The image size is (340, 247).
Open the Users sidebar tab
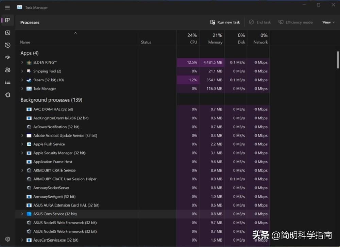pyautogui.click(x=7, y=70)
